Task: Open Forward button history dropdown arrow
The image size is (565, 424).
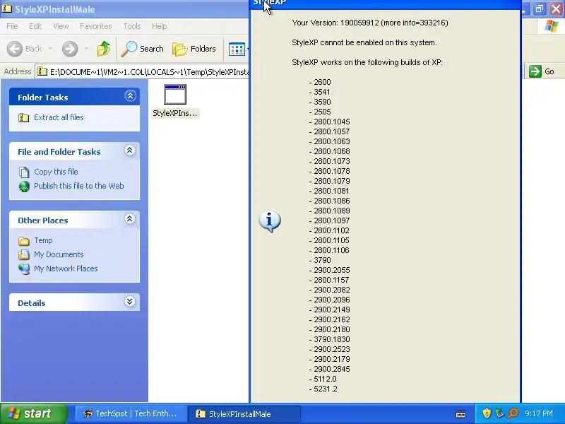Action: [86, 49]
